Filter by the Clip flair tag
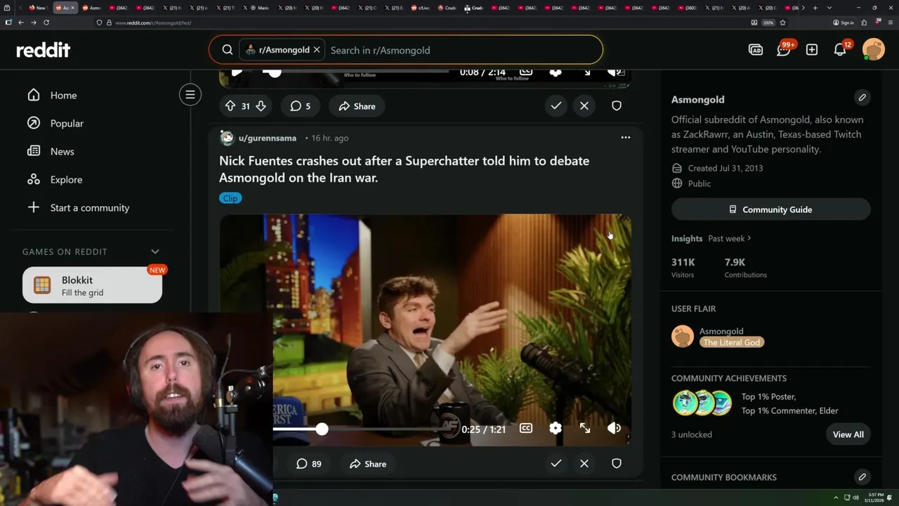The width and height of the screenshot is (899, 506). (x=230, y=198)
